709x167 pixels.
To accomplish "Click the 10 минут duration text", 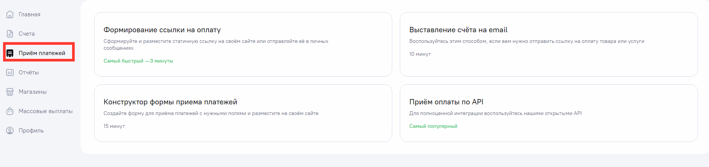I will pos(420,54).
